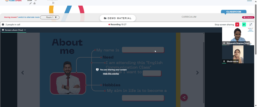Open the green P profile avatar
This screenshot has height=107, width=257.
(244, 25)
